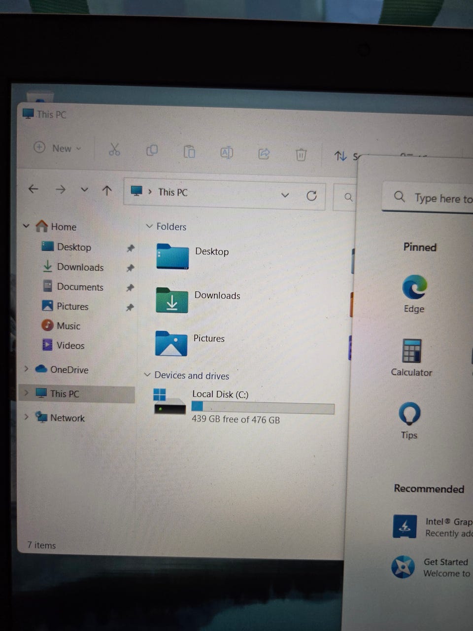Click the Local Disk usage bar
Image resolution: width=473 pixels, height=631 pixels.
[263, 407]
